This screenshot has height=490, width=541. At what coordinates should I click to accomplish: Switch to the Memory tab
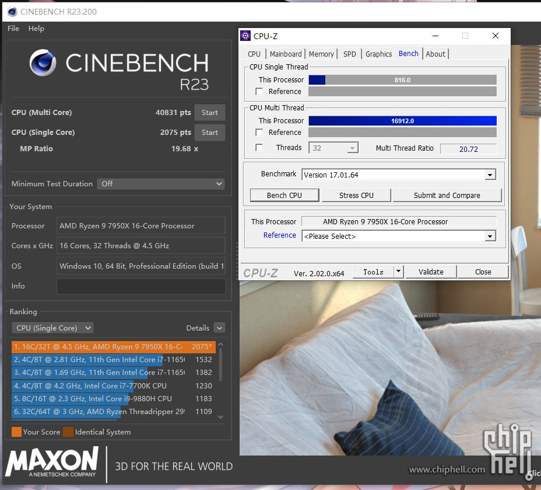(321, 54)
